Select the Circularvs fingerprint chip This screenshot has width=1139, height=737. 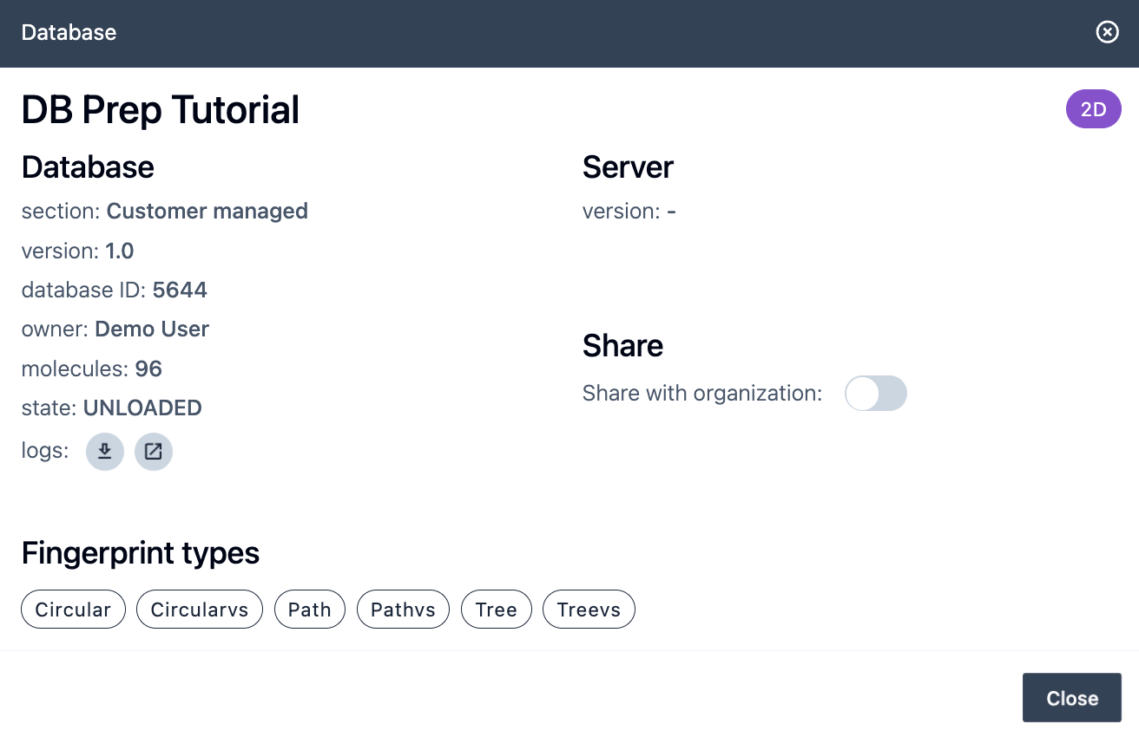click(x=200, y=610)
